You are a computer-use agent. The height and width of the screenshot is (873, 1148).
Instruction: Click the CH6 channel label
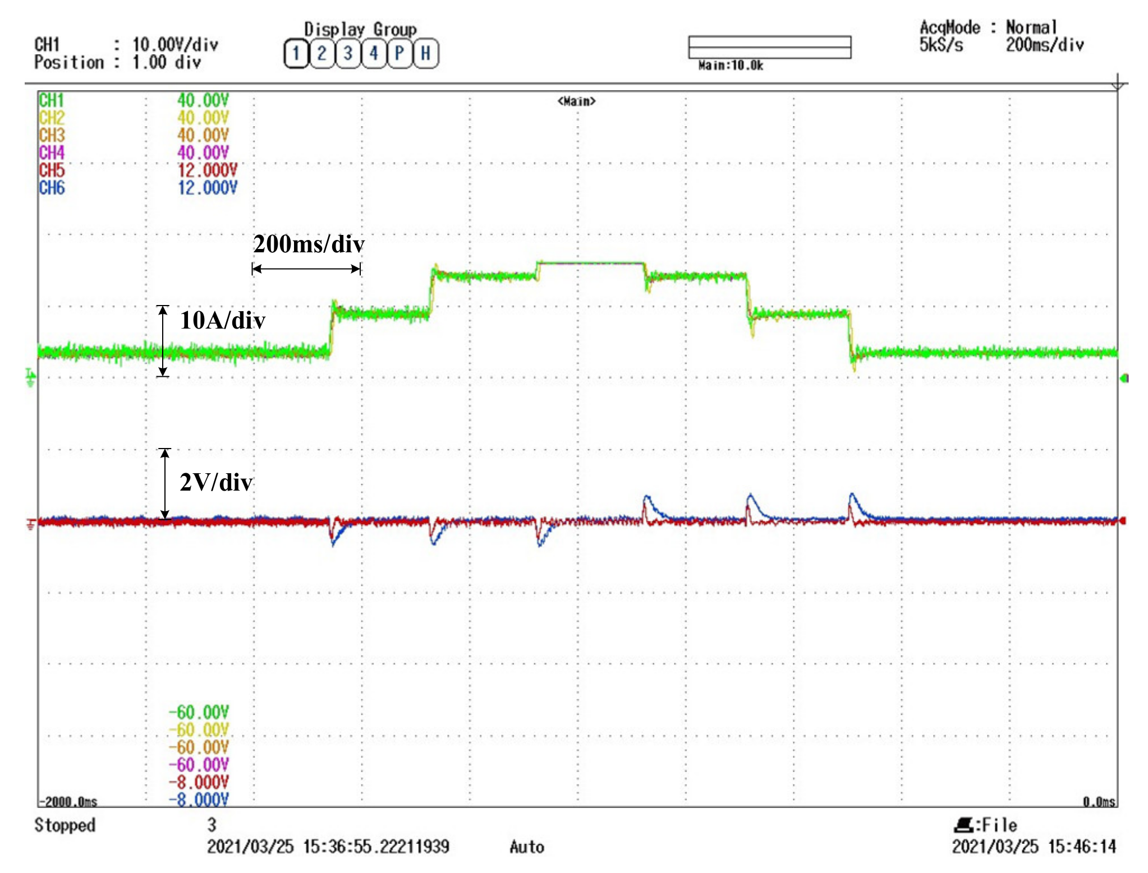tap(52, 188)
